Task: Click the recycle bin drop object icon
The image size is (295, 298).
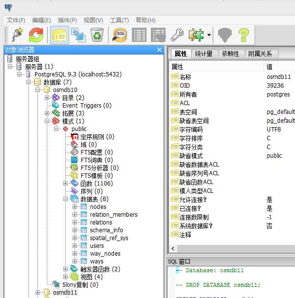Action: tap(97, 35)
